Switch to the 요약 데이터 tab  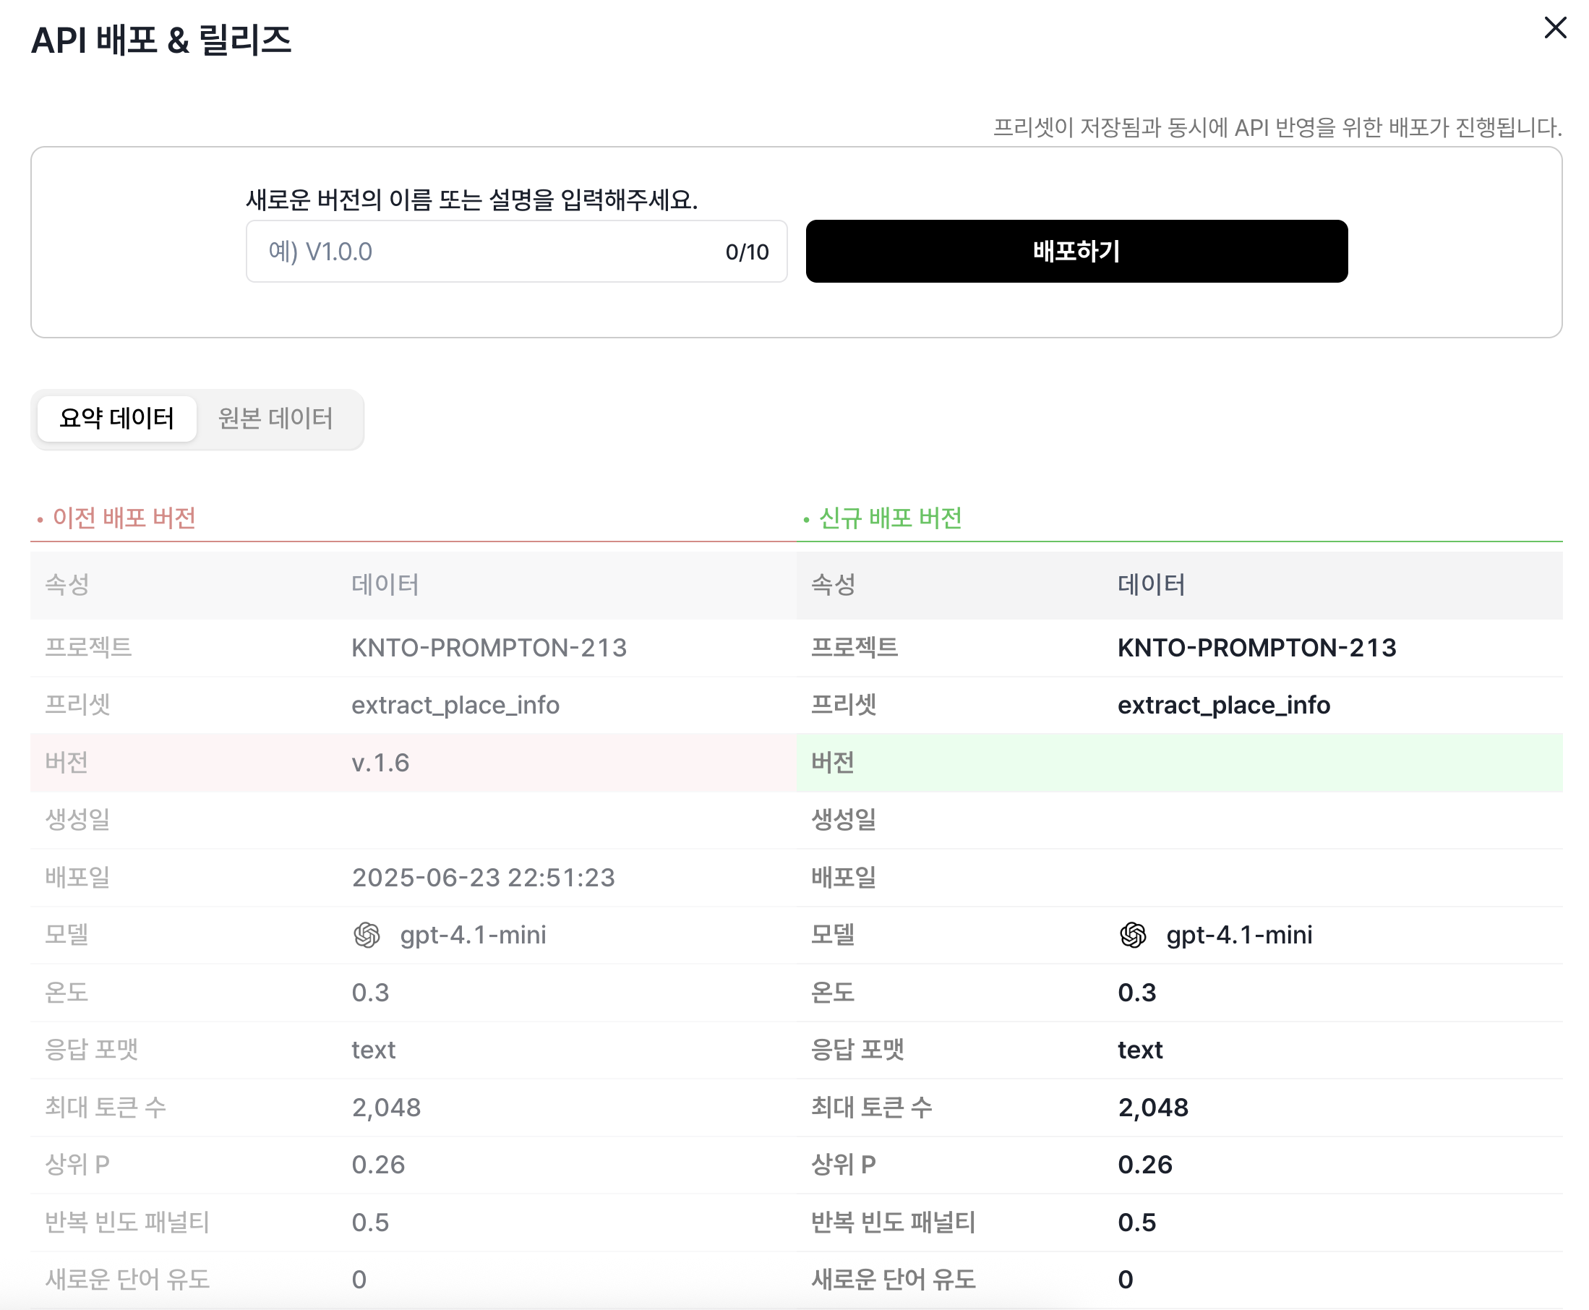tap(117, 418)
